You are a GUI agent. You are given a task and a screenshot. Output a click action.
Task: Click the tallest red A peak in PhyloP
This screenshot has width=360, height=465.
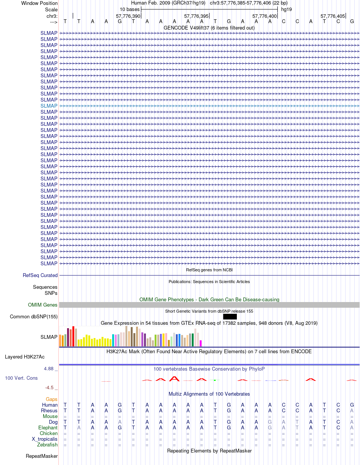click(174, 378)
